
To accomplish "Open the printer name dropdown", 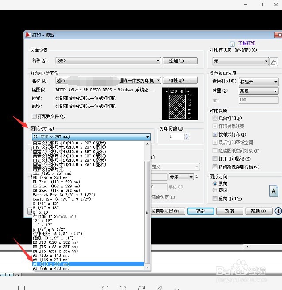I will pyautogui.click(x=108, y=80).
